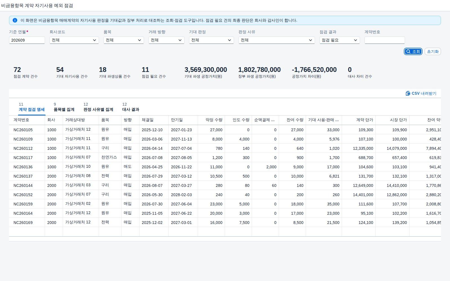Select the NC260169 contract row

(x=225, y=223)
